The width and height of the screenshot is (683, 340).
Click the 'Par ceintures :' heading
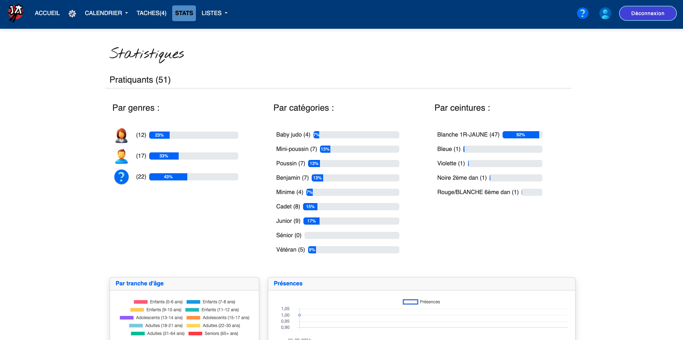[x=462, y=108]
